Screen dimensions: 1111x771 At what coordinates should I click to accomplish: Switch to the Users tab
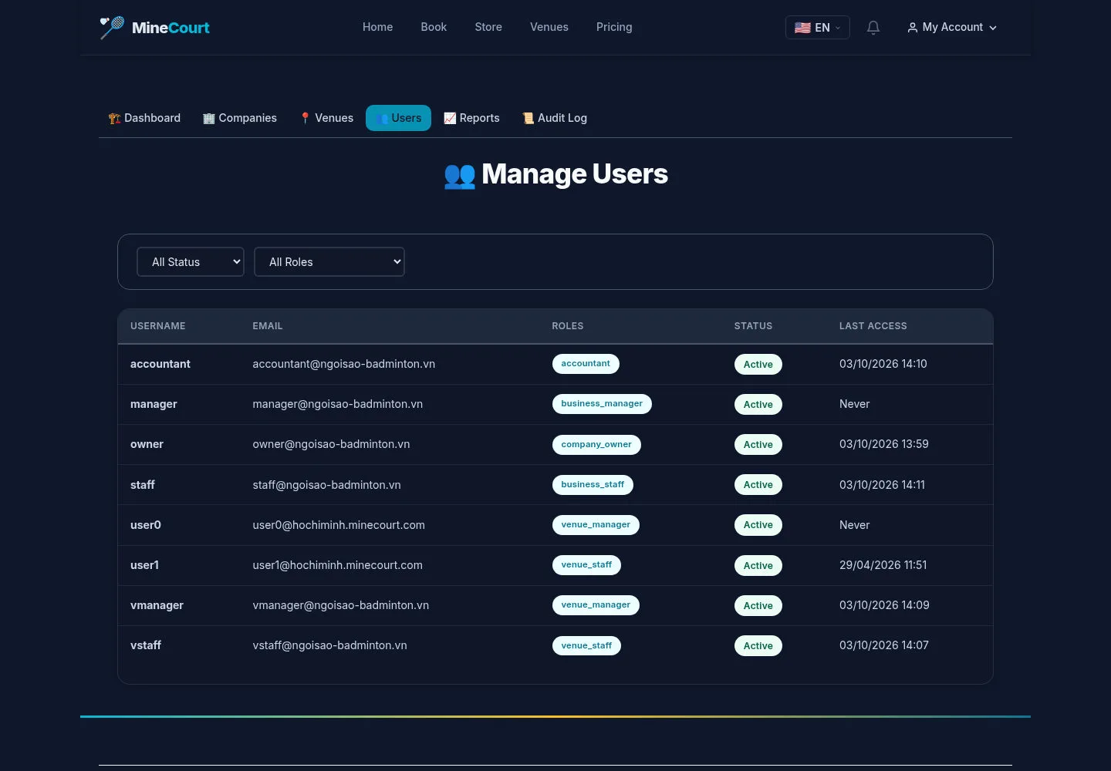click(x=398, y=118)
